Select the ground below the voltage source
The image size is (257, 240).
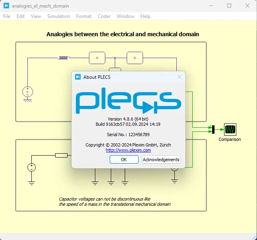pyautogui.click(x=31, y=183)
